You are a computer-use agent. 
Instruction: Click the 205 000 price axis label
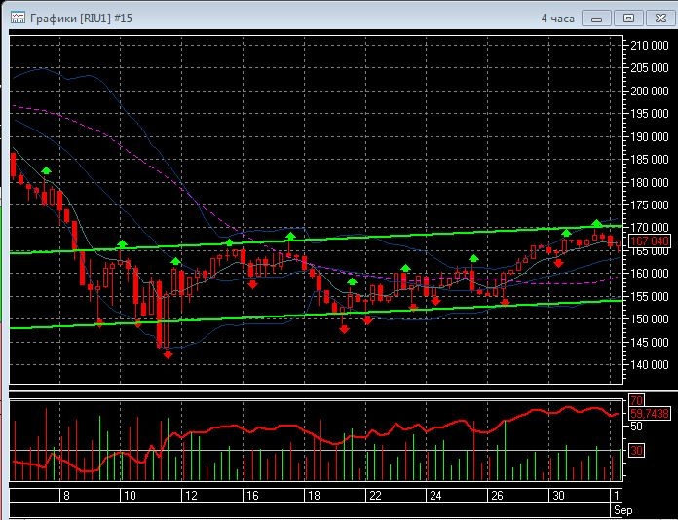(649, 68)
